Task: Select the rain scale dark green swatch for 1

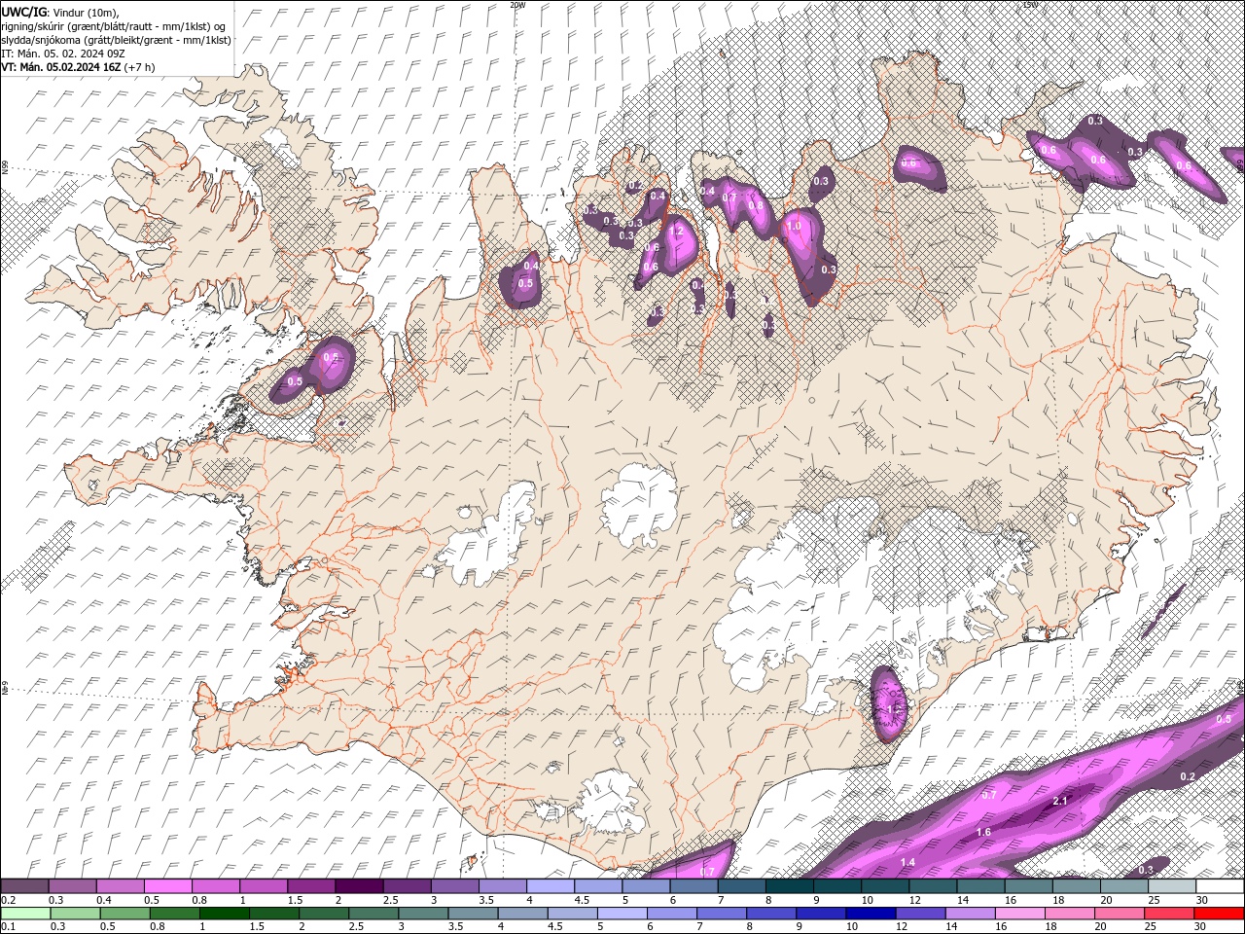Action: (225, 914)
